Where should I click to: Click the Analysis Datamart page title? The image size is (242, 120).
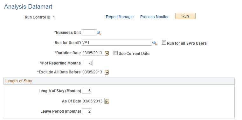coord(28,6)
